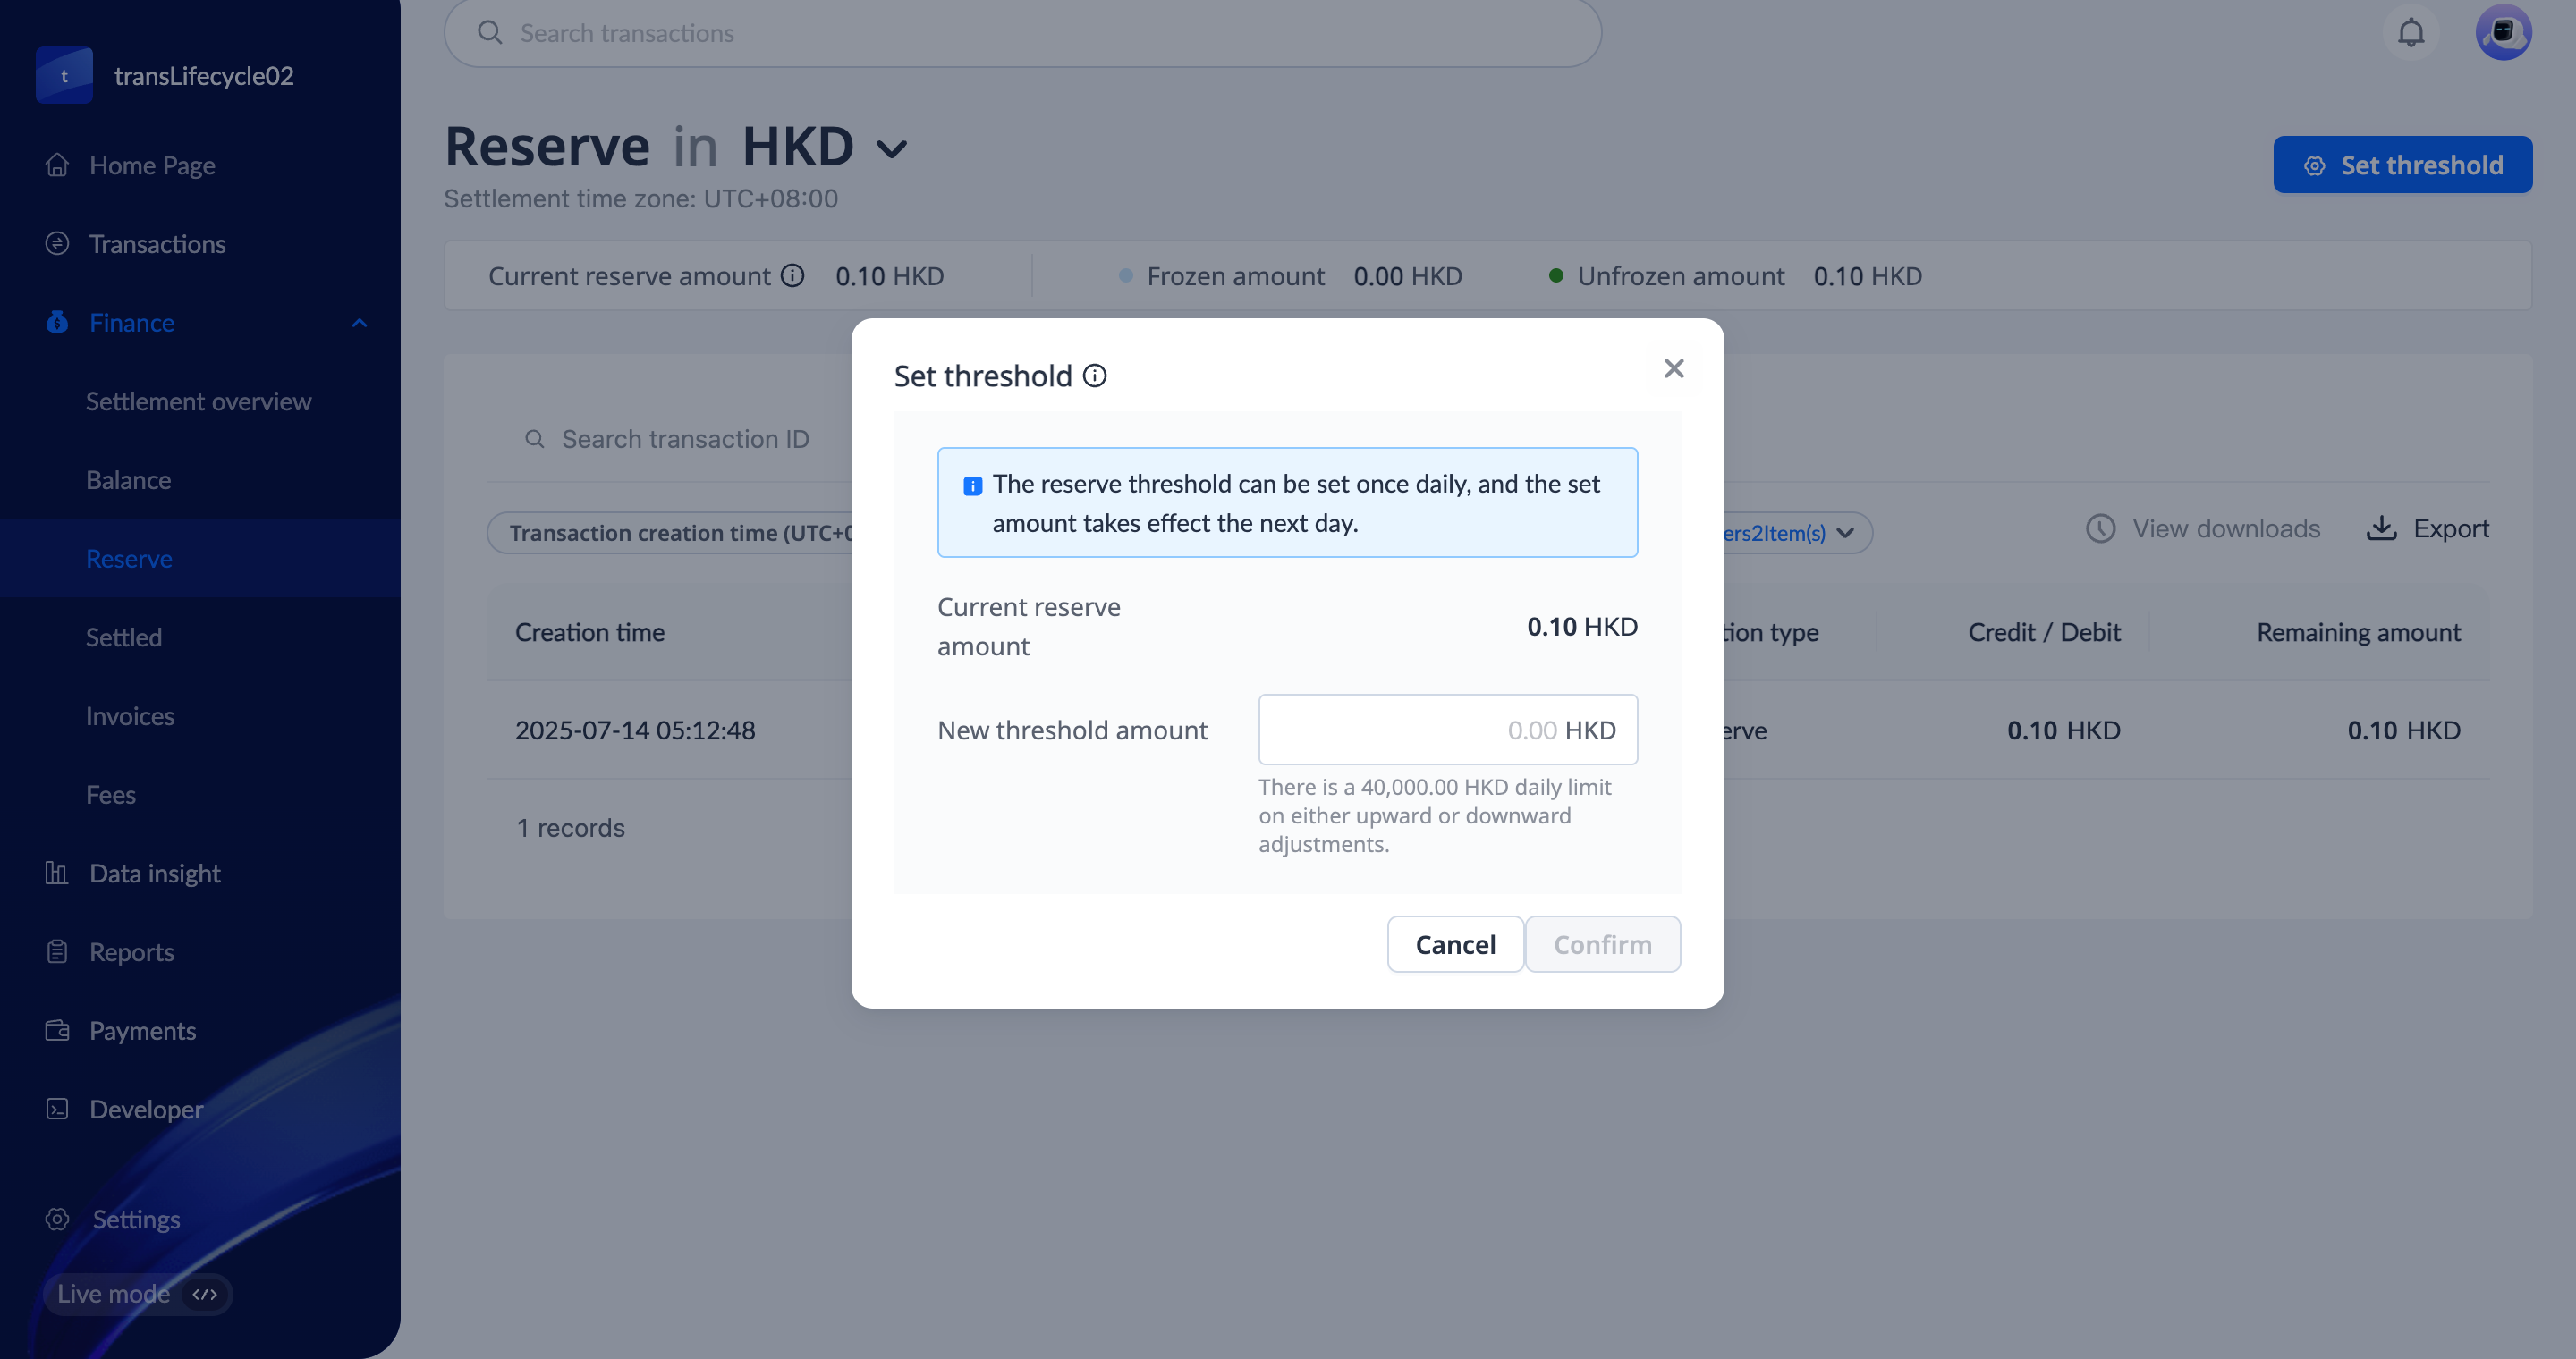Open Settlement overview in sidebar
Image resolution: width=2576 pixels, height=1359 pixels.
tap(198, 401)
